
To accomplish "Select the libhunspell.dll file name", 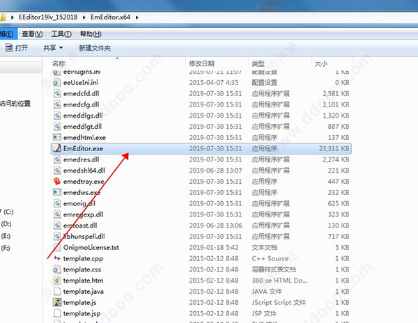I will [x=84, y=237].
